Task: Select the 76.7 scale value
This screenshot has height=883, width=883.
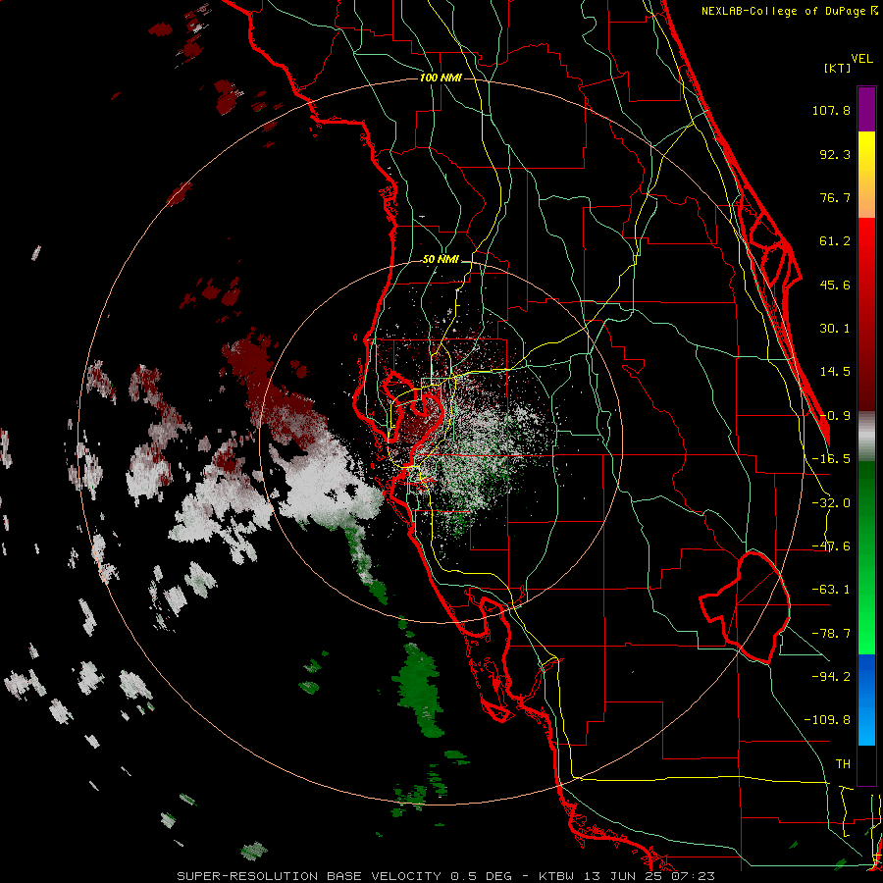Action: pos(835,197)
